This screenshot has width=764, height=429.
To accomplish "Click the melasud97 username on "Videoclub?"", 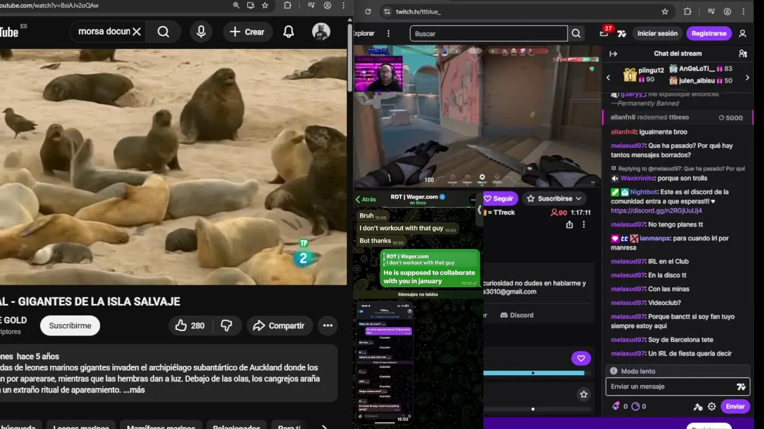I will [x=628, y=303].
